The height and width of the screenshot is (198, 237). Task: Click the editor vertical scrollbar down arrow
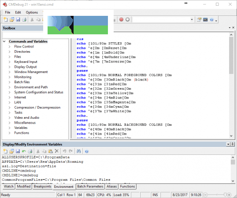(x=231, y=136)
